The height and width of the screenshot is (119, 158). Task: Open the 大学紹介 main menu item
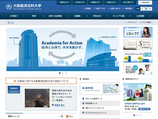click(14, 16)
